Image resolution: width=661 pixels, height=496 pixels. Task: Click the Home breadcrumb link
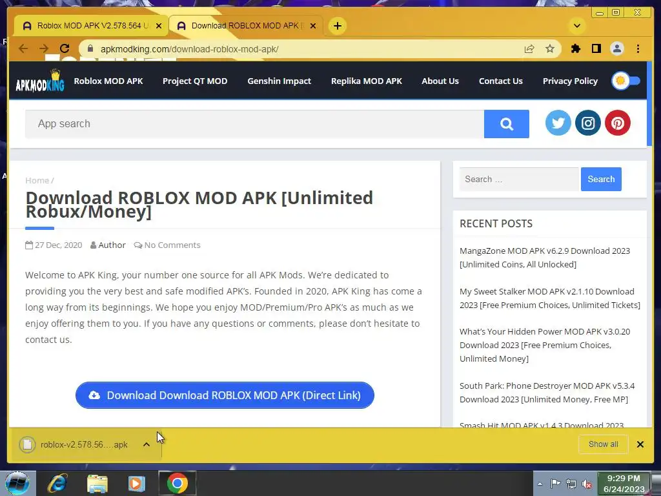point(37,181)
